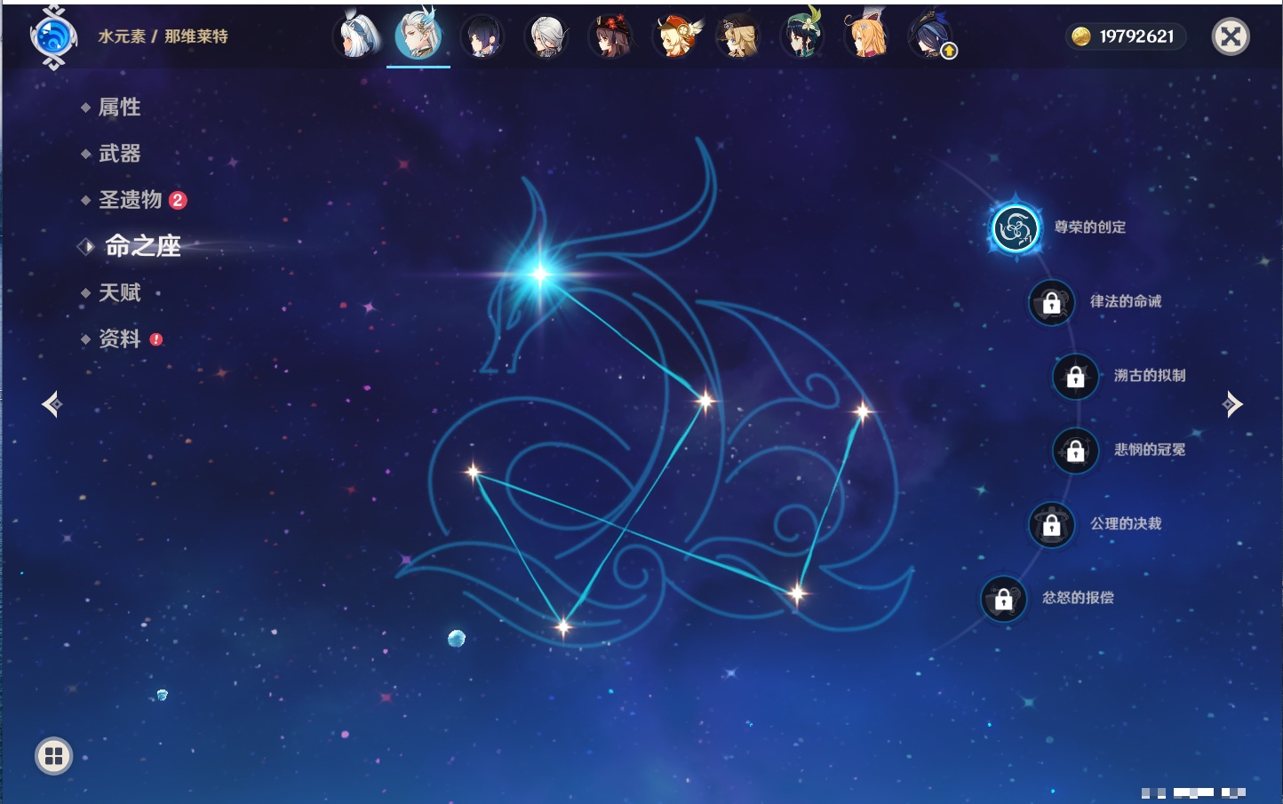Switch to Klee's character portrait

click(x=675, y=37)
